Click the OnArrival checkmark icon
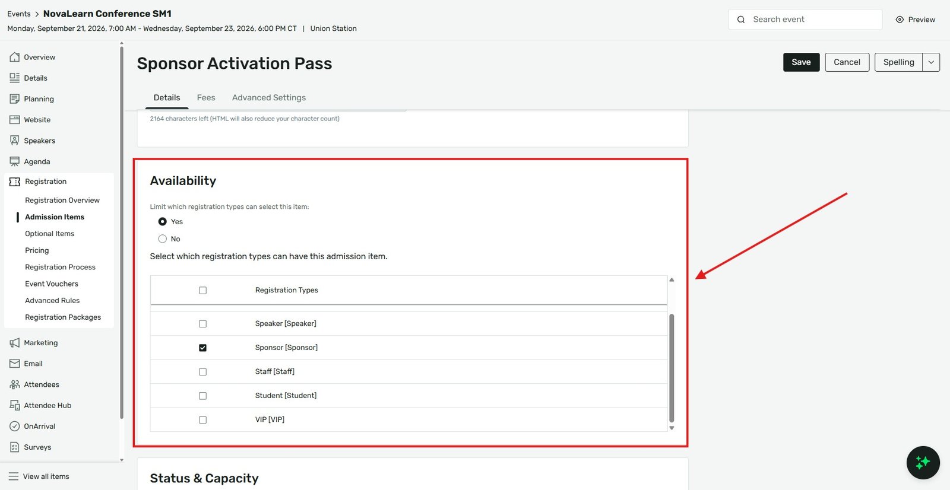Image resolution: width=950 pixels, height=490 pixels. 15,426
